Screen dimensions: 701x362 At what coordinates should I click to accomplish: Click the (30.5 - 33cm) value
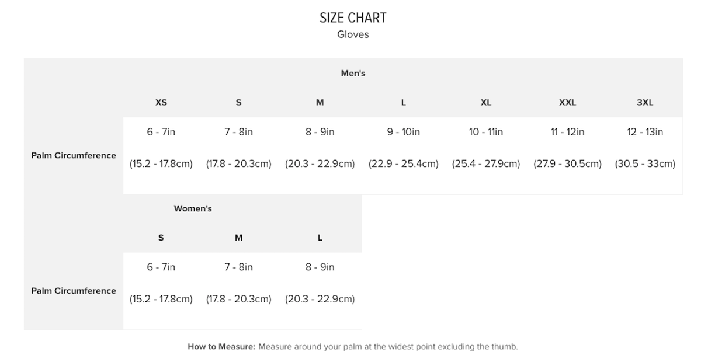click(x=645, y=163)
